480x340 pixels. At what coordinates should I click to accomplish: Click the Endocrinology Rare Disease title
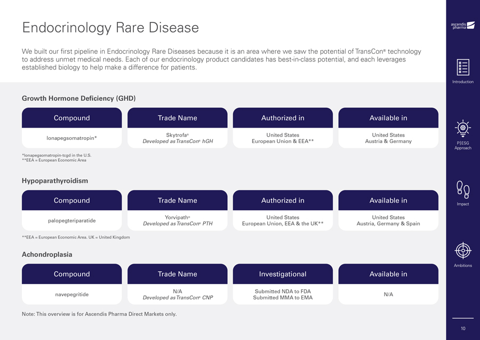[110, 27]
